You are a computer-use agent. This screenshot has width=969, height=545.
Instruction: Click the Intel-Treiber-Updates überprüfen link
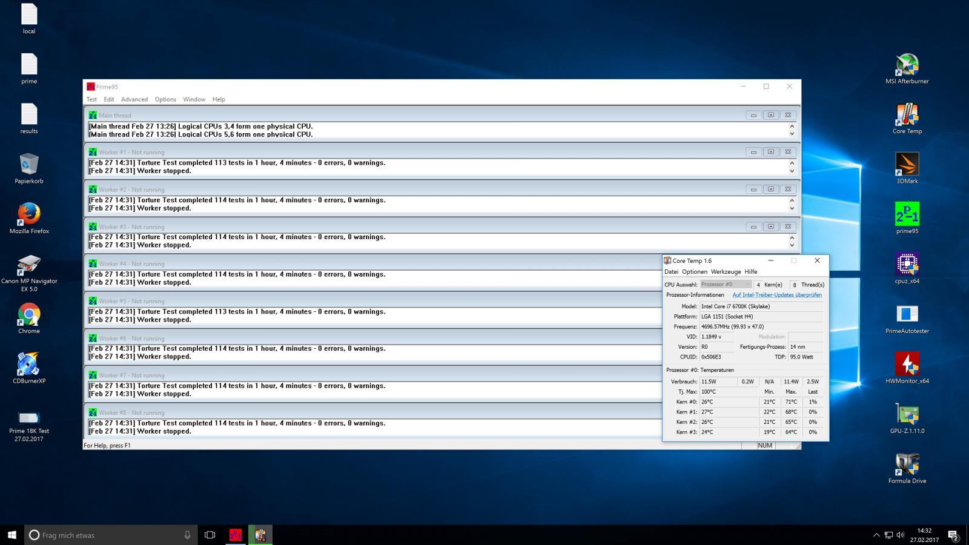[x=777, y=295]
